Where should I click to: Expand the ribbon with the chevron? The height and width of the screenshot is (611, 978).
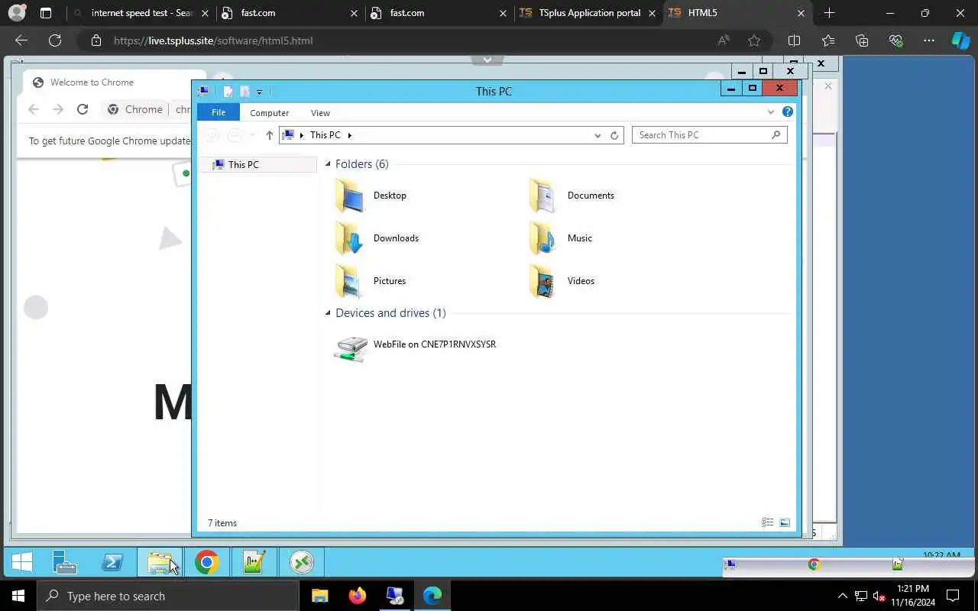[x=771, y=112]
